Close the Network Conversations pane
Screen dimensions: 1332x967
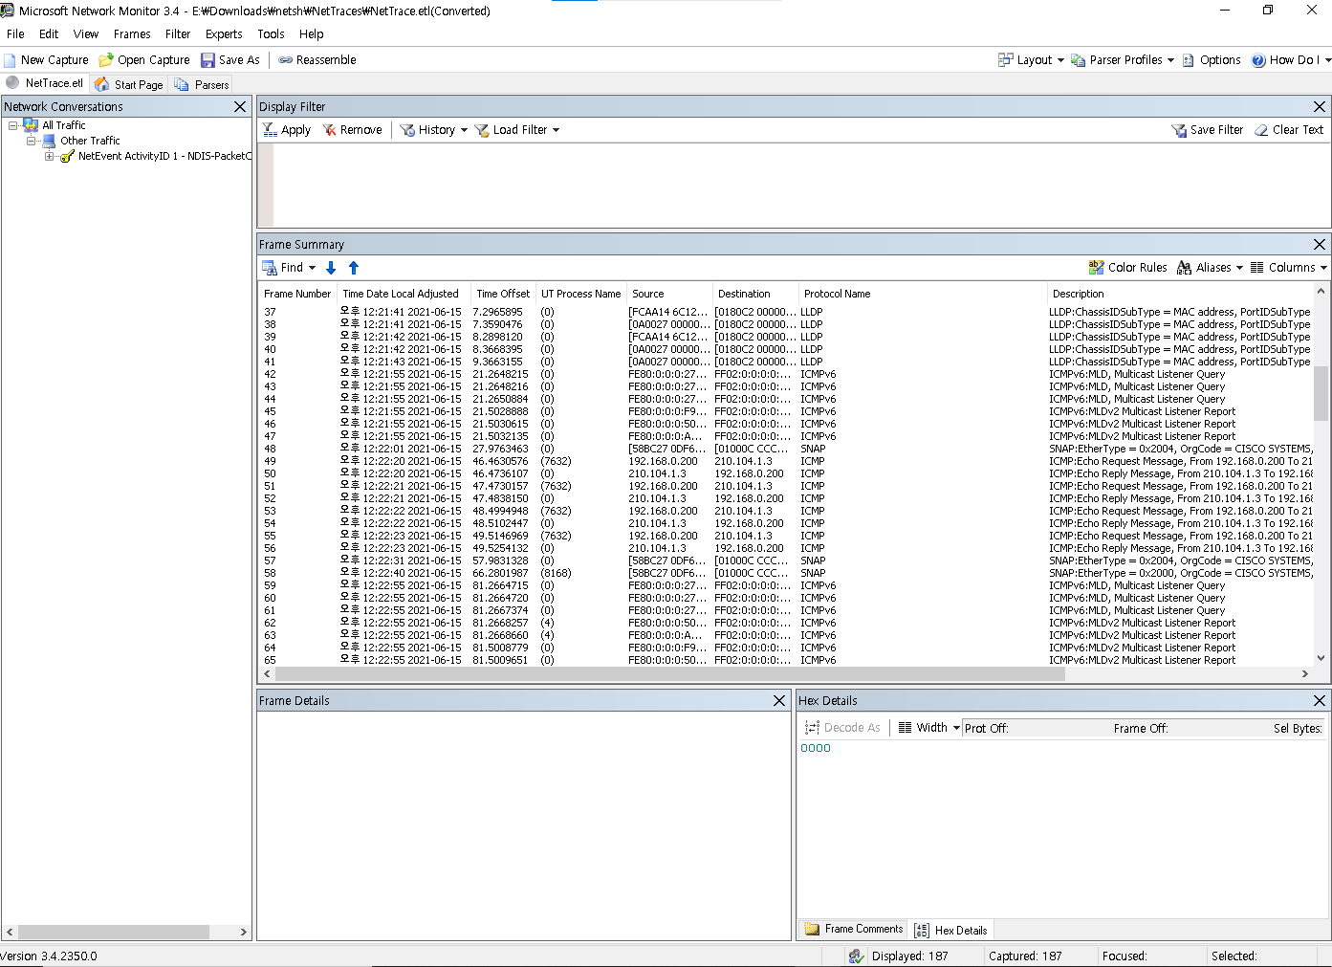tap(240, 106)
